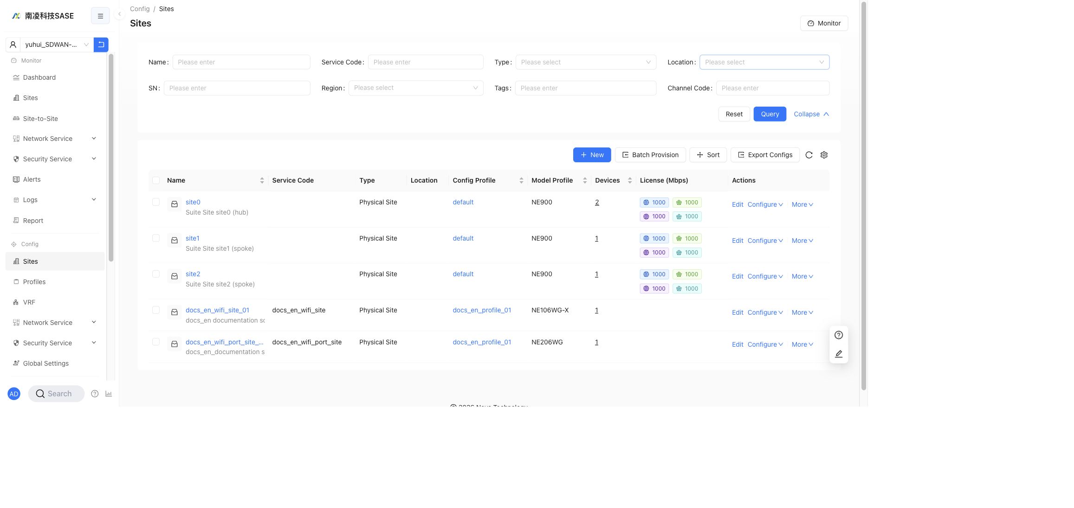Click the Export Configs button
This screenshot has width=1074, height=508.
(765, 155)
